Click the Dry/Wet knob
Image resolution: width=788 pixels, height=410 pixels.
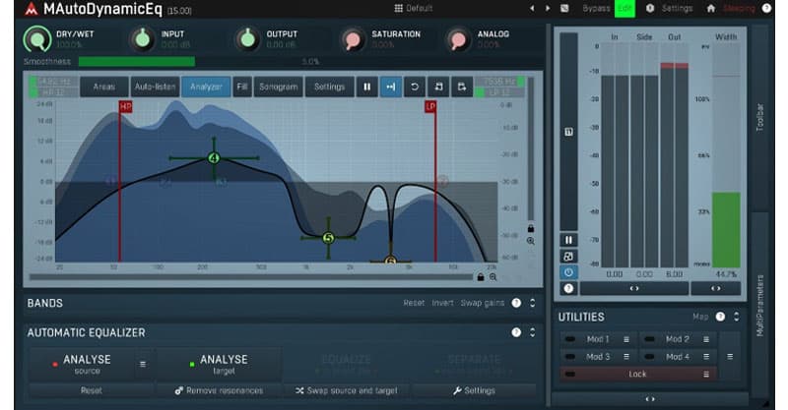[37, 39]
